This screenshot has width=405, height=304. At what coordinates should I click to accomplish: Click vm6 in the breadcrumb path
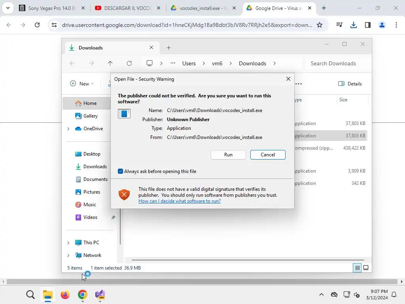coord(217,63)
